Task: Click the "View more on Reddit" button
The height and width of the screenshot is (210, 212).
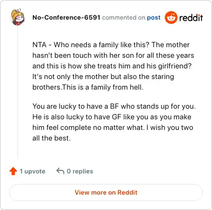Action: (106, 192)
